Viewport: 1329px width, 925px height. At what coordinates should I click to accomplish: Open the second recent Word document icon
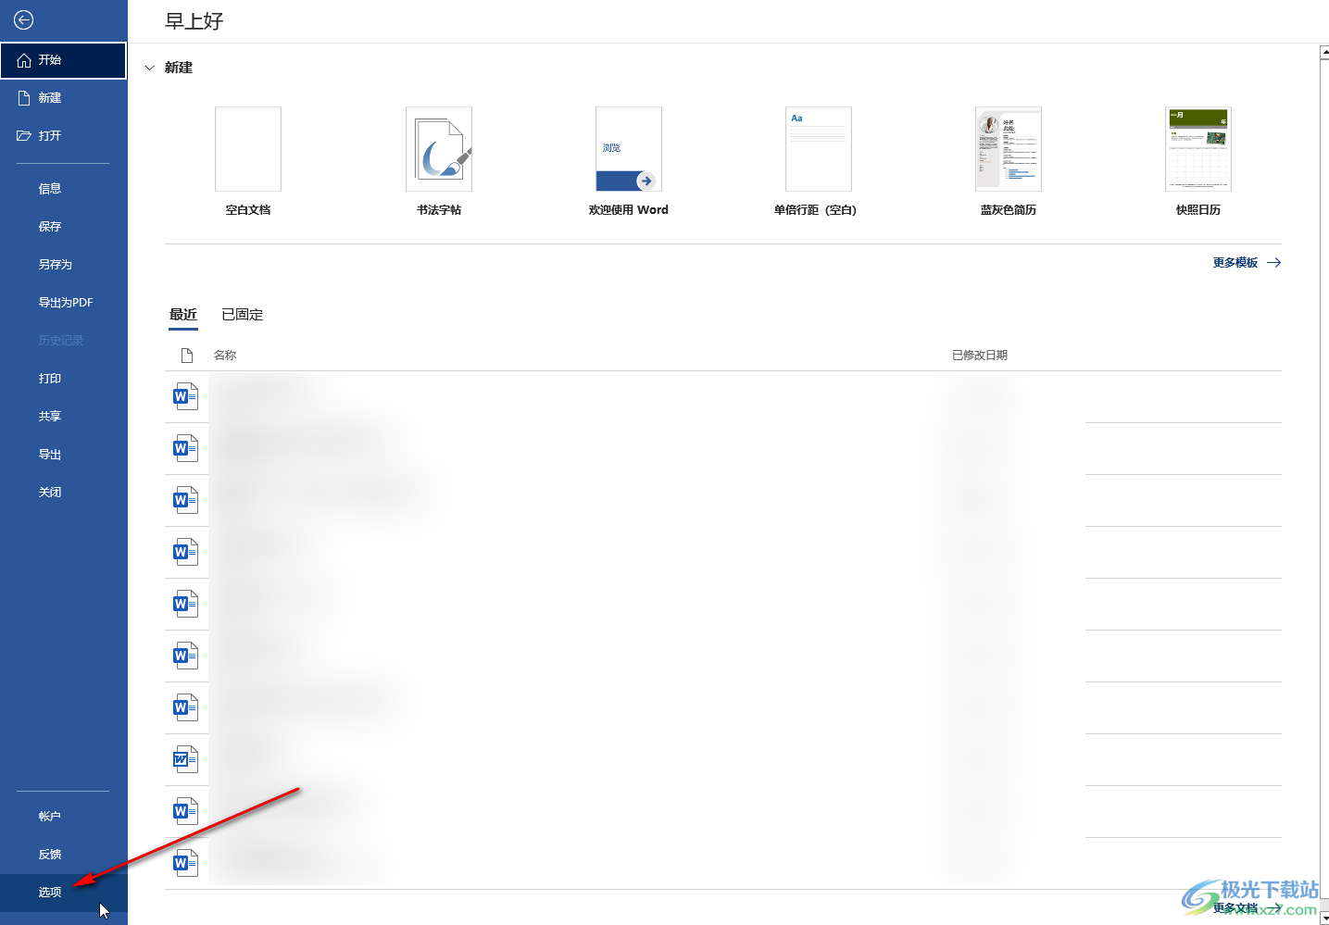point(186,448)
